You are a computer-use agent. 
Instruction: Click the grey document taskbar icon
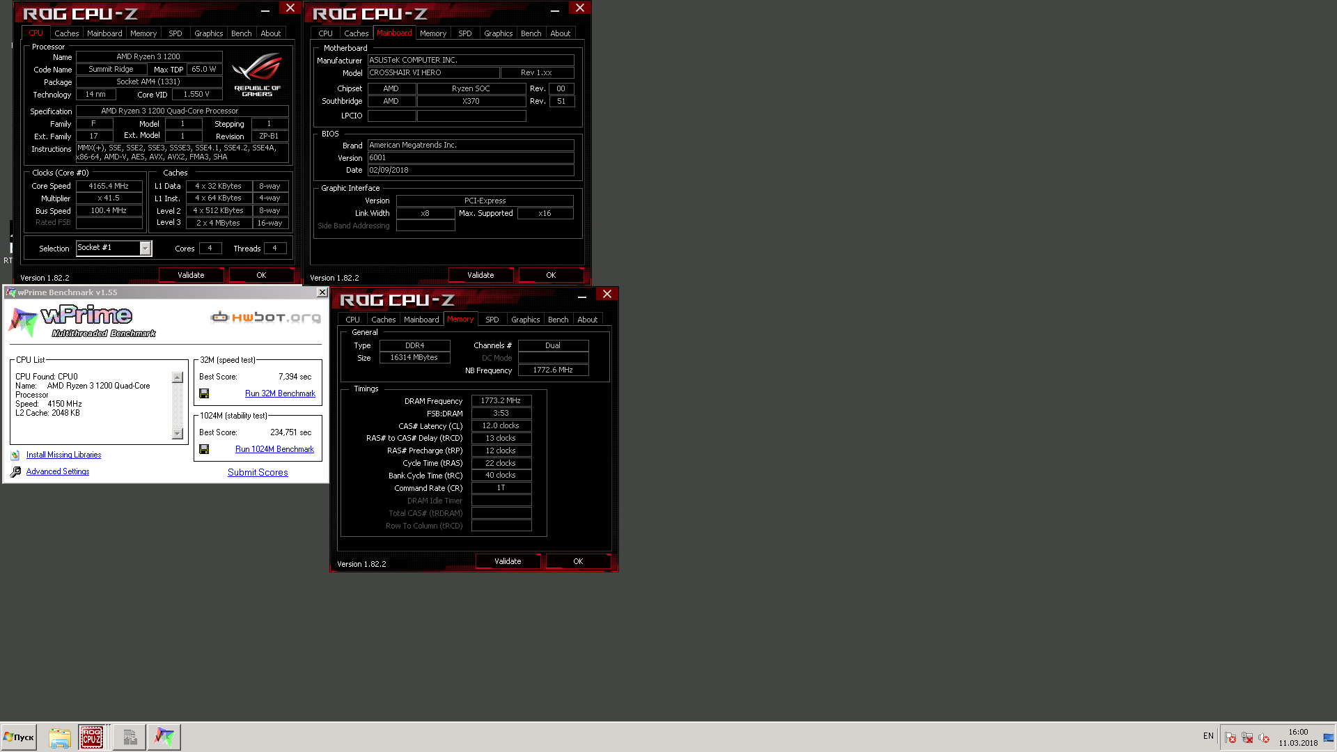[130, 737]
